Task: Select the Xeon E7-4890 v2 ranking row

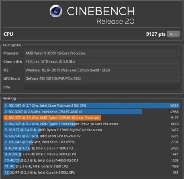Action: 92,112
